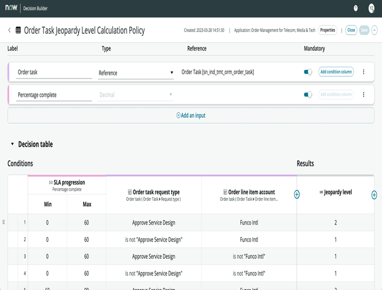The image size is (382, 290).
Task: Select row 2 'is not "Approve Service Design"' cell
Action: click(154, 240)
